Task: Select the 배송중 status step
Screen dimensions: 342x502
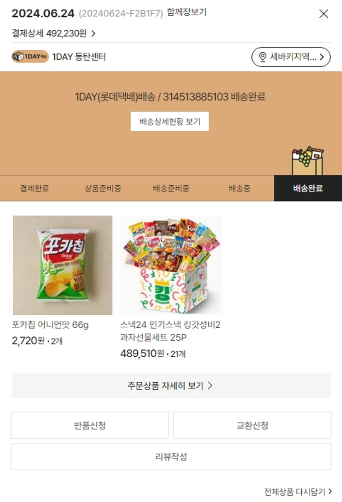Action: (x=239, y=188)
